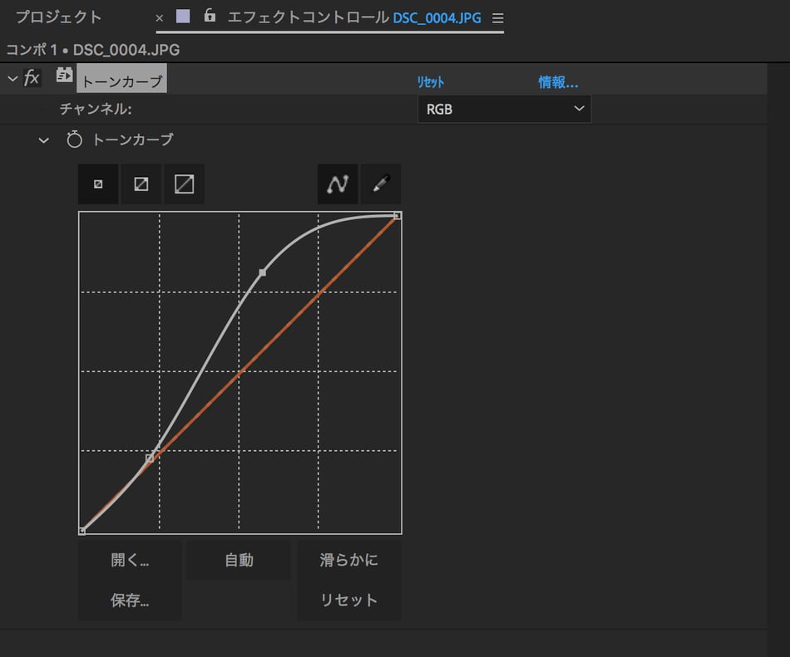Click the 開く... button
The height and width of the screenshot is (657, 790).
tap(130, 560)
